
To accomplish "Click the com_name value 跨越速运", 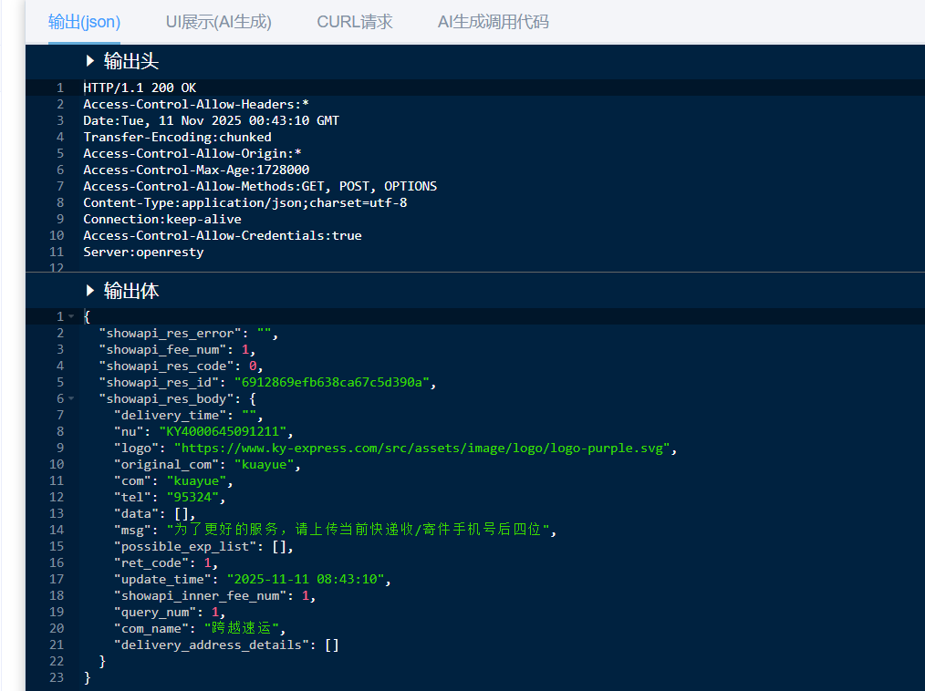I will (241, 628).
